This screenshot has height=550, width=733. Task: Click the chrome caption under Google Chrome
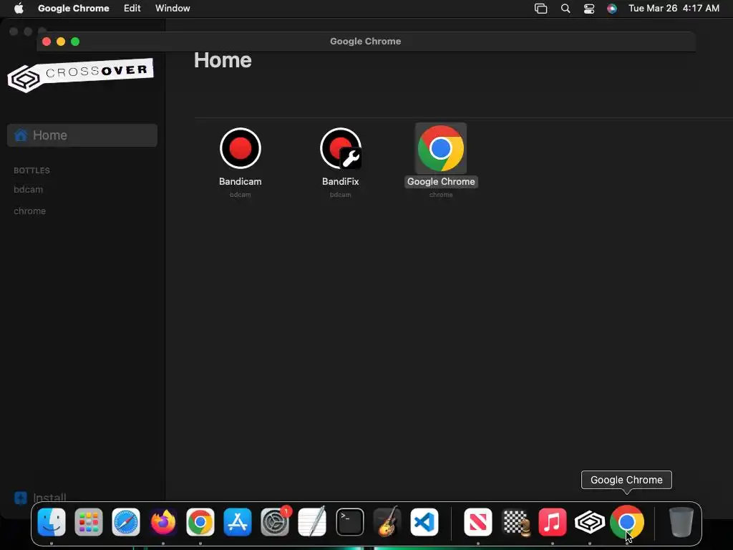(x=441, y=195)
